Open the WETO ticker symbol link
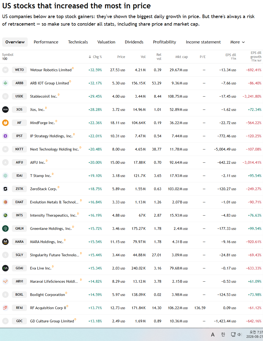The image size is (263, 341). [x=19, y=70]
